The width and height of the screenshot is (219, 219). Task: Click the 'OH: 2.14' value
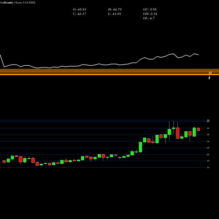coord(150,14)
